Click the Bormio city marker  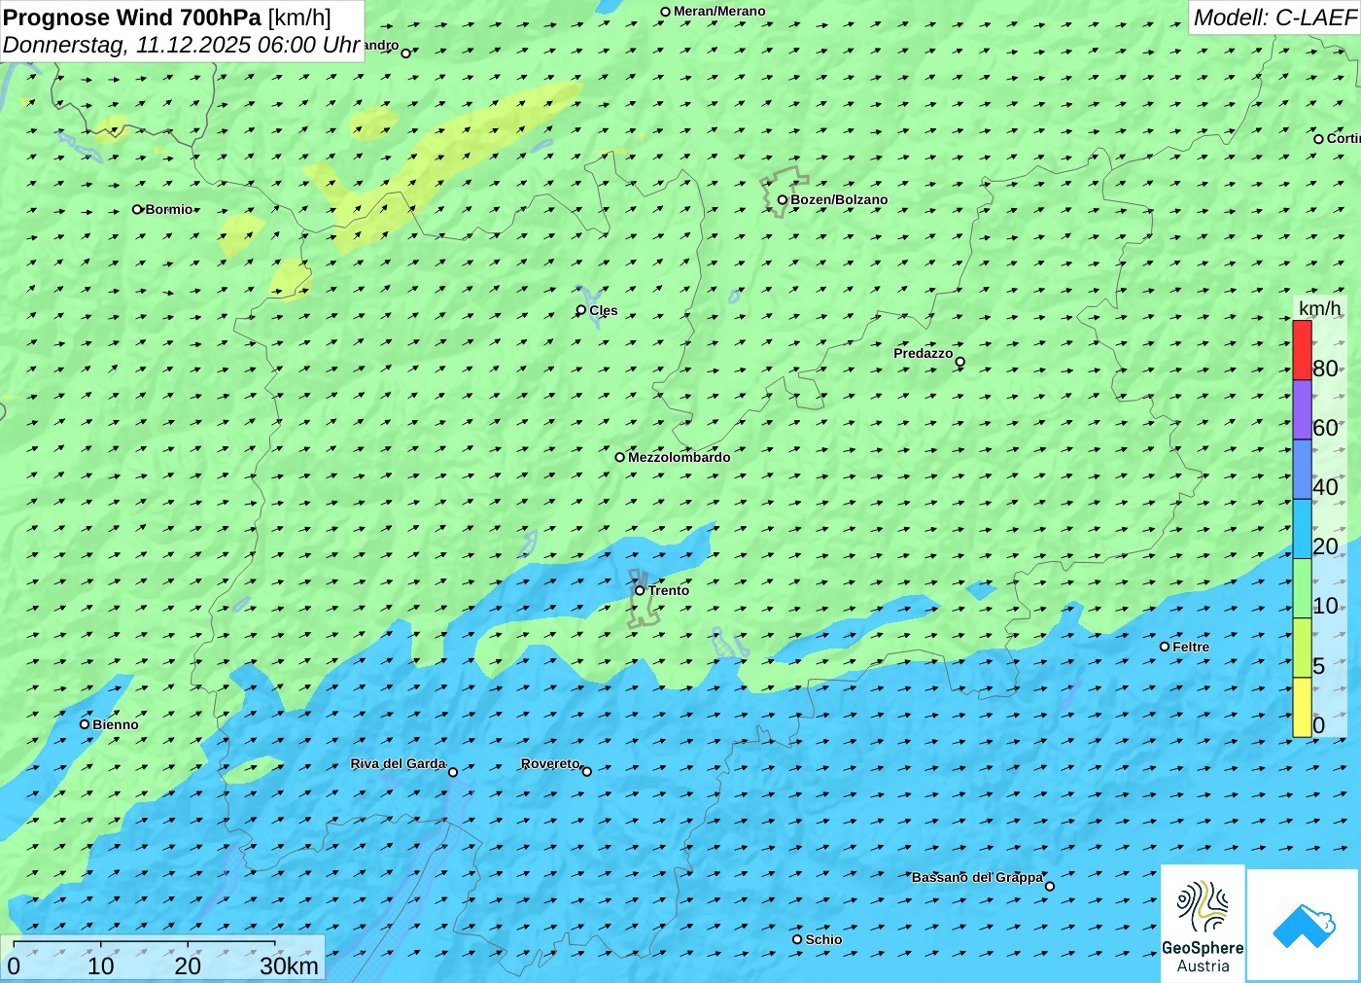[x=138, y=209]
